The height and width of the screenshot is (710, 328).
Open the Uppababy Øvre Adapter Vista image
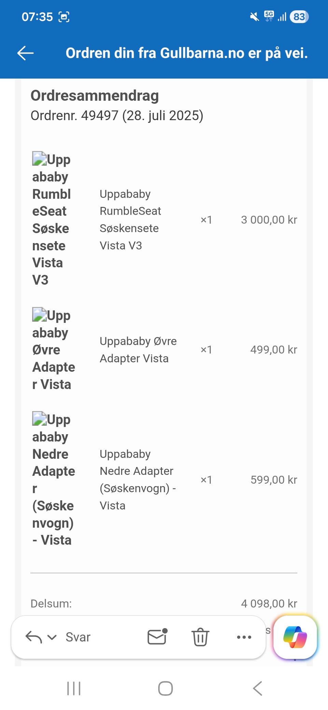click(x=40, y=315)
